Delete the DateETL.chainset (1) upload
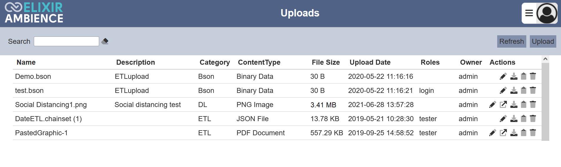The image size is (561, 167). pyautogui.click(x=533, y=118)
